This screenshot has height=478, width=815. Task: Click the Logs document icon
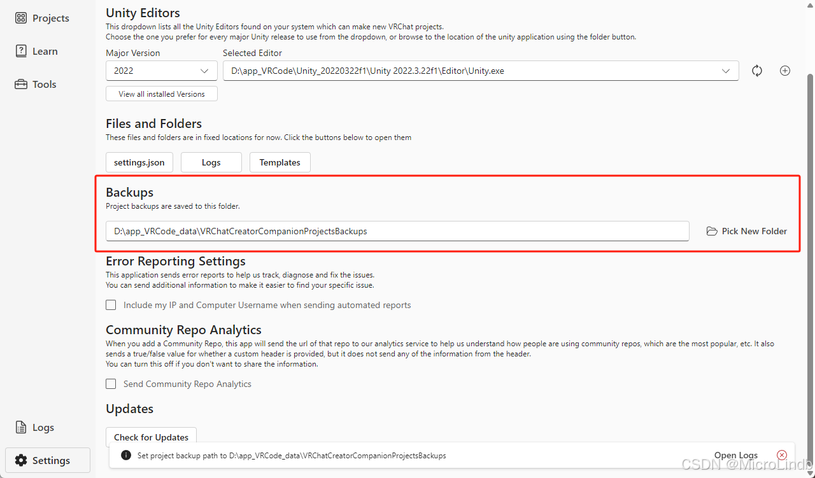pos(21,427)
